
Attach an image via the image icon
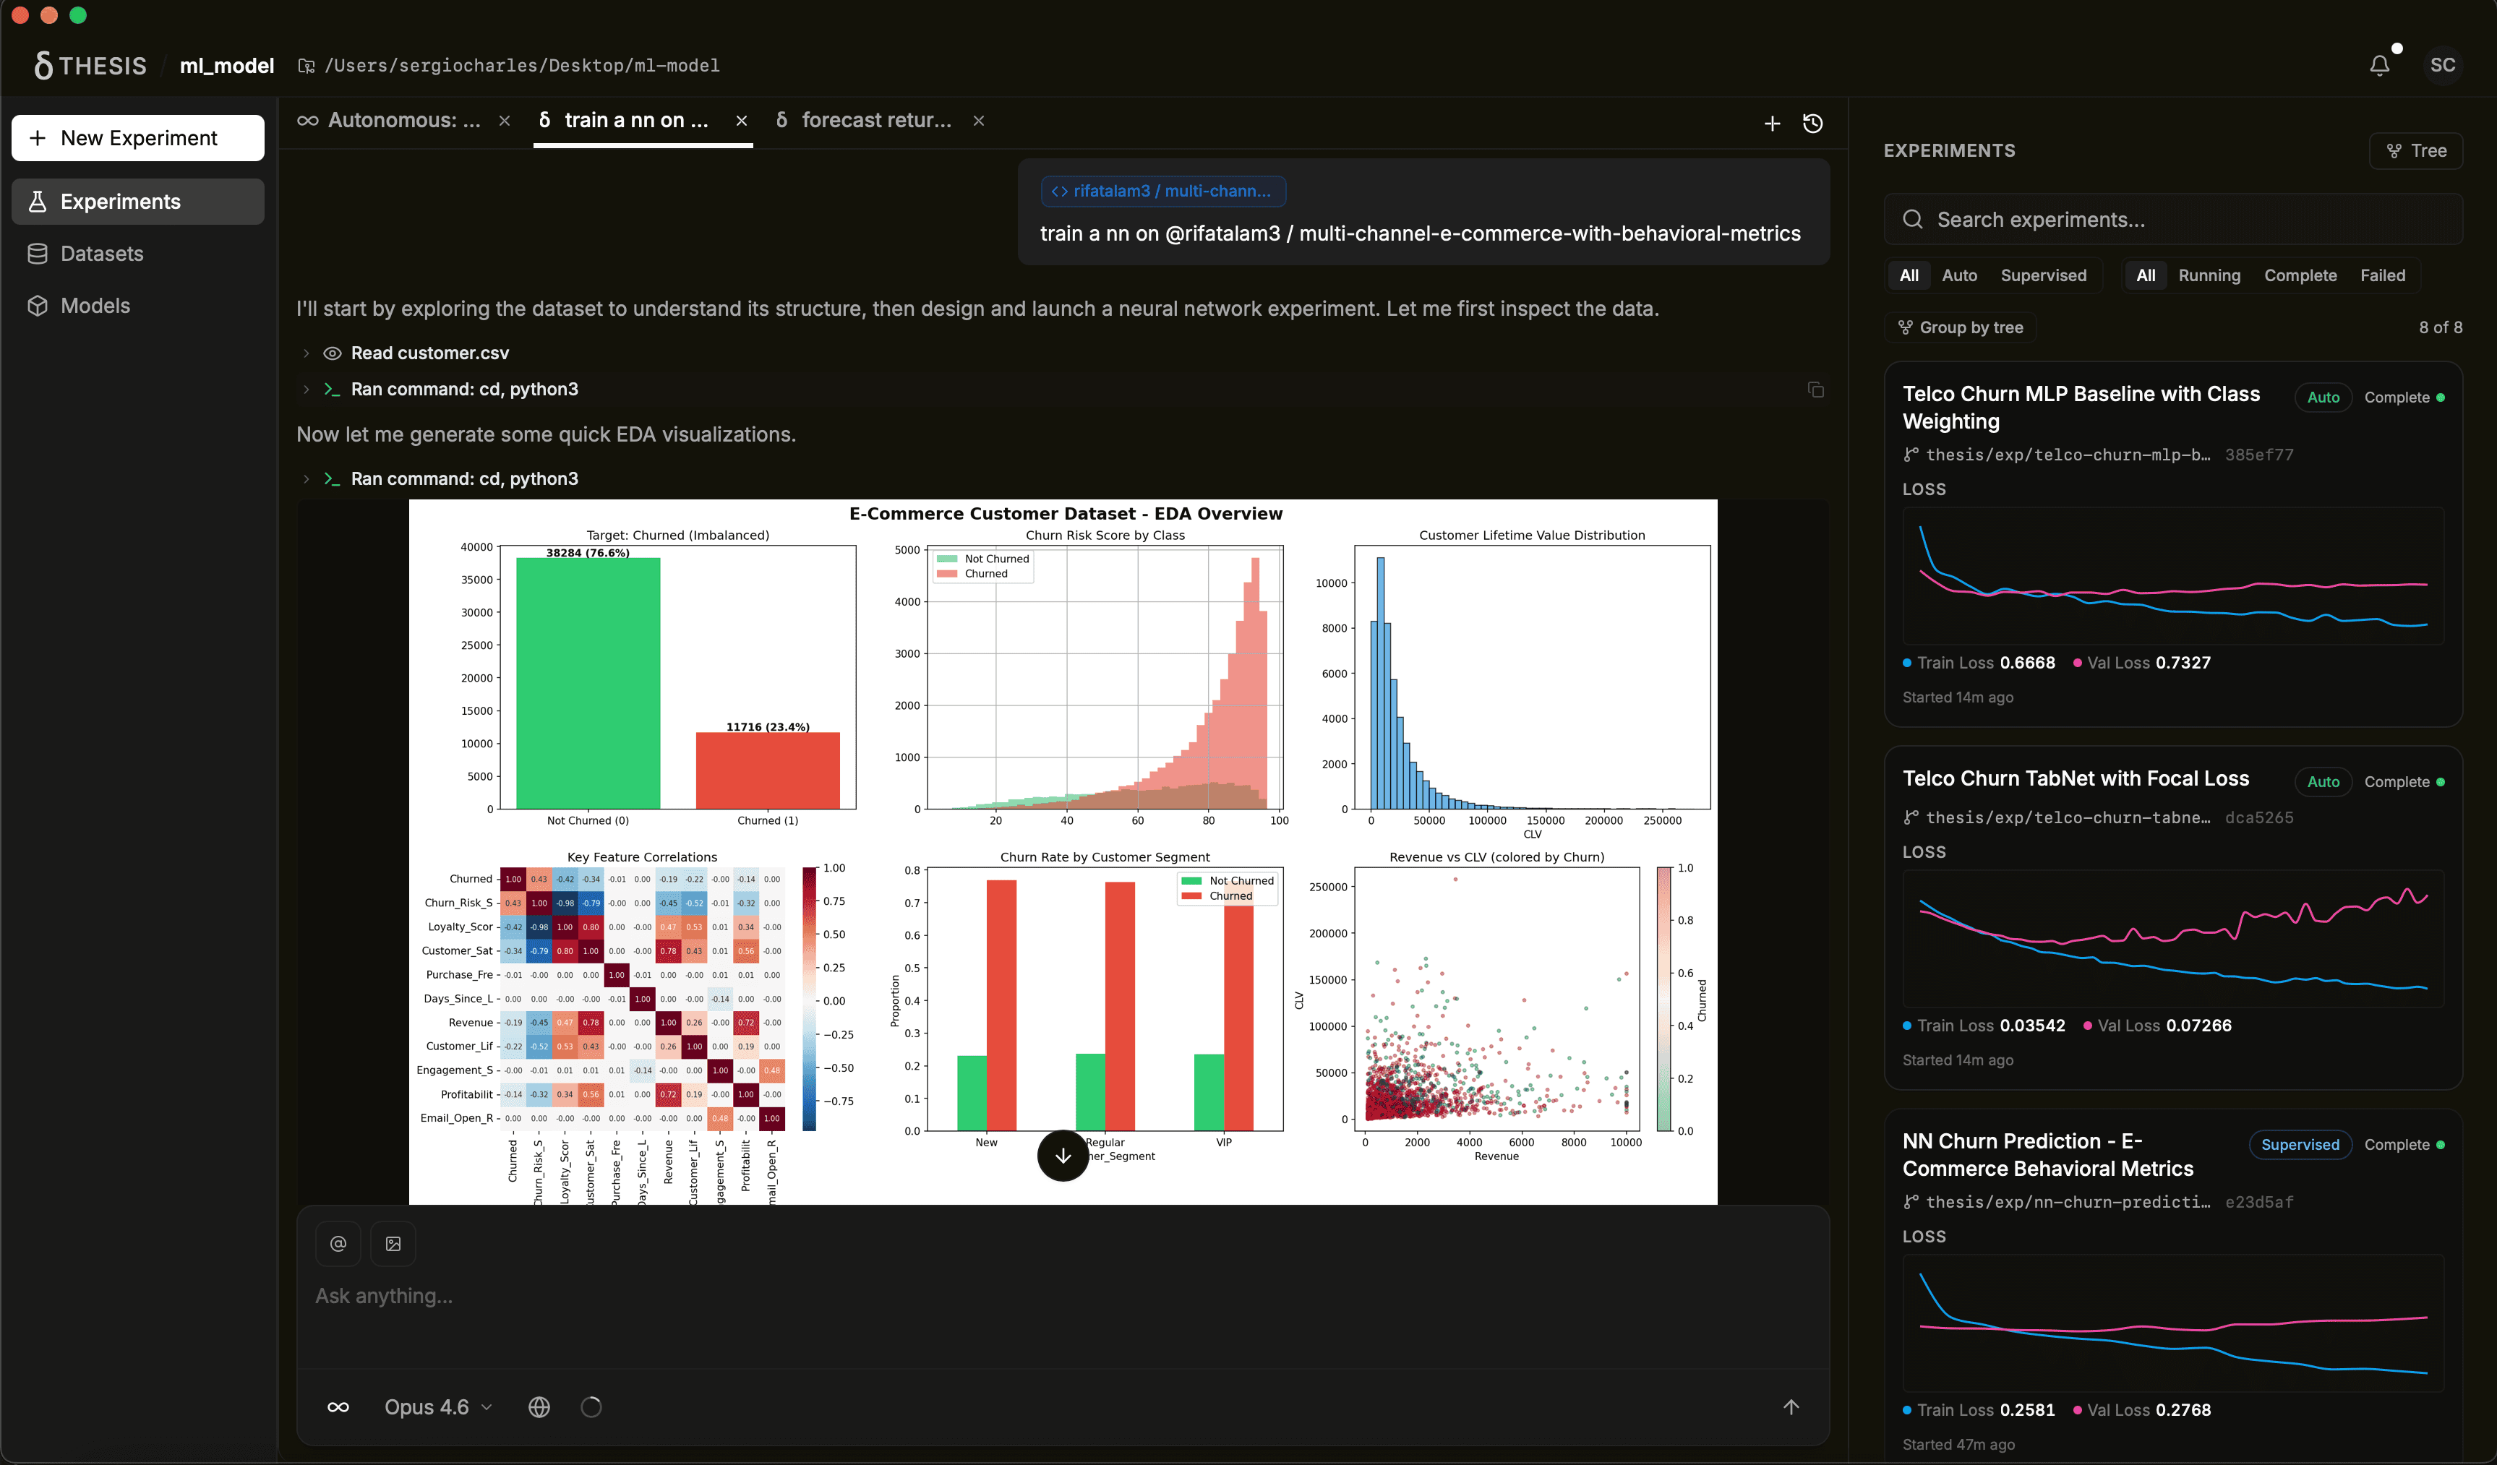pos(393,1243)
